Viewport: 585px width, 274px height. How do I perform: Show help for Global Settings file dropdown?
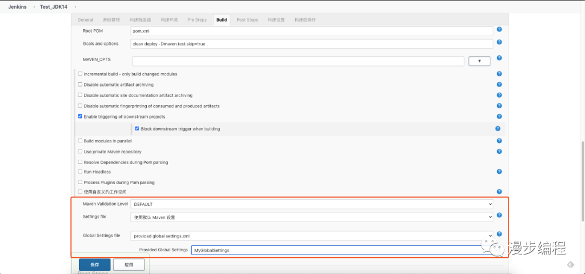pos(499,234)
